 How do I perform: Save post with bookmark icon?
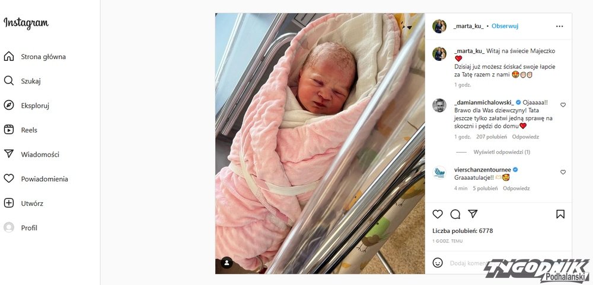click(x=560, y=214)
